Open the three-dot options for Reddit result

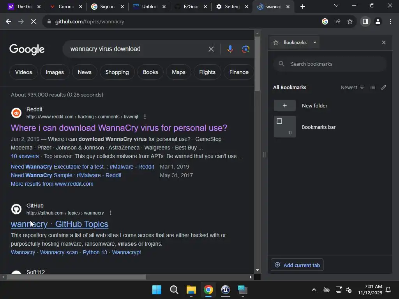[145, 117]
